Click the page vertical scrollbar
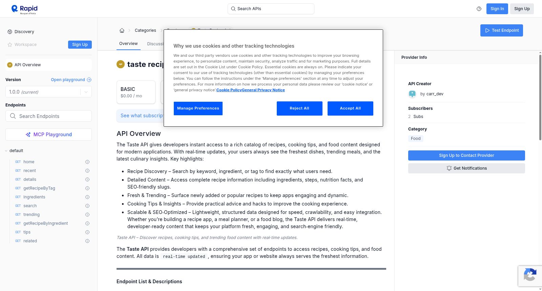 (x=540, y=98)
